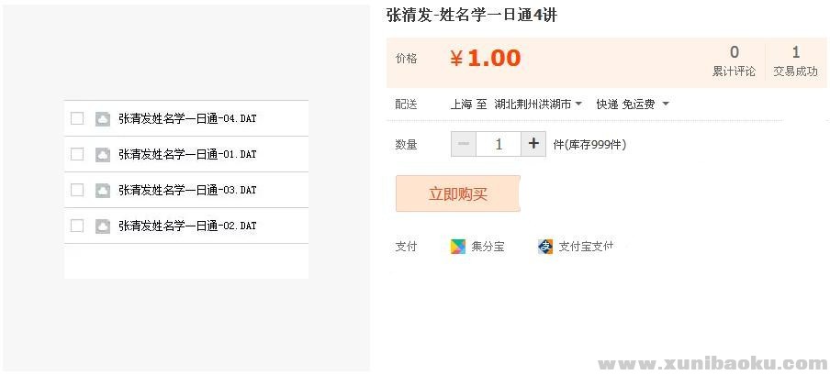The height and width of the screenshot is (375, 830).
Task: Decrease quantity with minus button
Action: pos(464,144)
